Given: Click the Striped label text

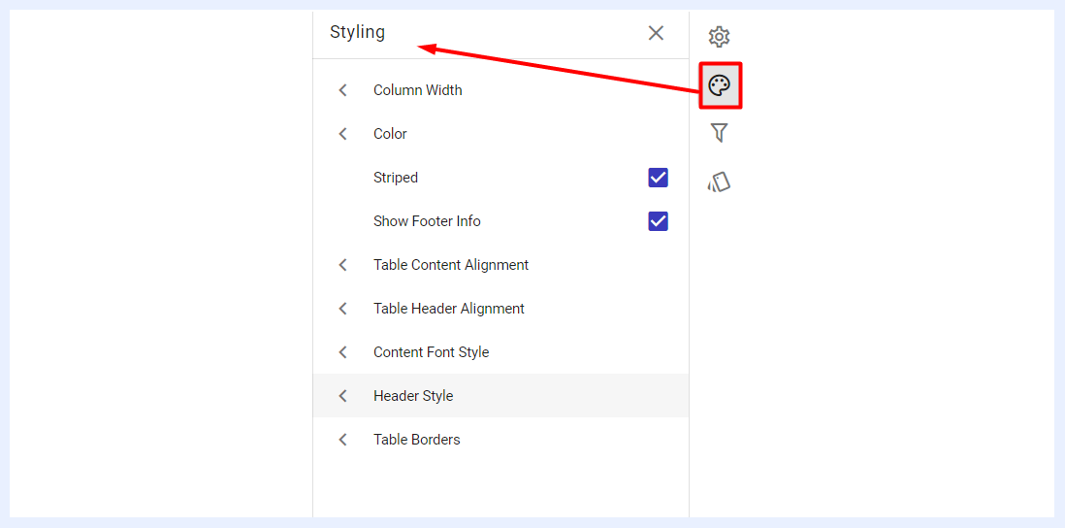Looking at the screenshot, I should (x=396, y=178).
